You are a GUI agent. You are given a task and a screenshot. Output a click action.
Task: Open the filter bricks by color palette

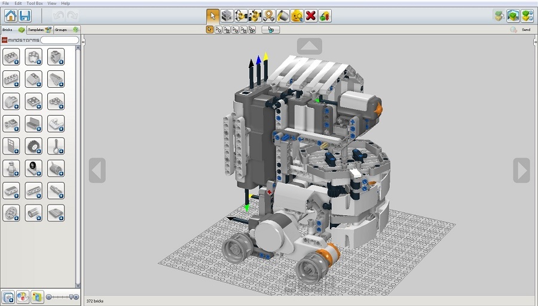click(x=23, y=297)
